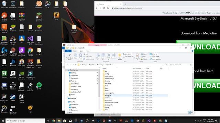The image size is (220, 123).
Task: Click the Search .minecraft field
Action: (180, 65)
